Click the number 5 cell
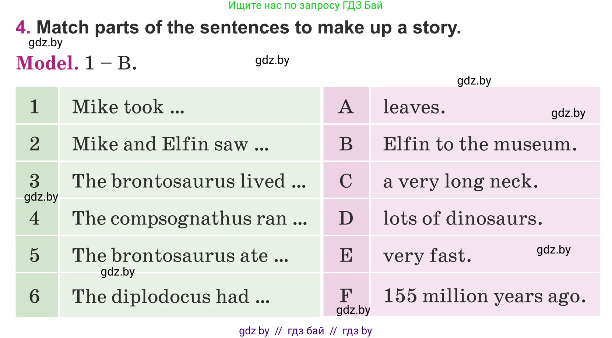The width and height of the screenshot is (612, 338). [x=35, y=255]
